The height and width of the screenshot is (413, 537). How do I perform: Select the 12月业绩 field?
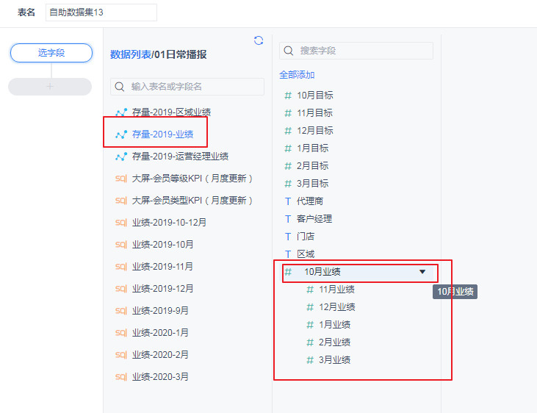337,307
